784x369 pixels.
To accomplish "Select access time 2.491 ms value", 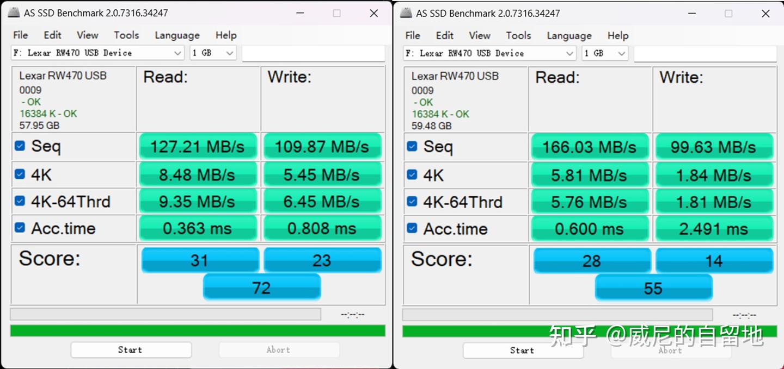I will click(714, 228).
